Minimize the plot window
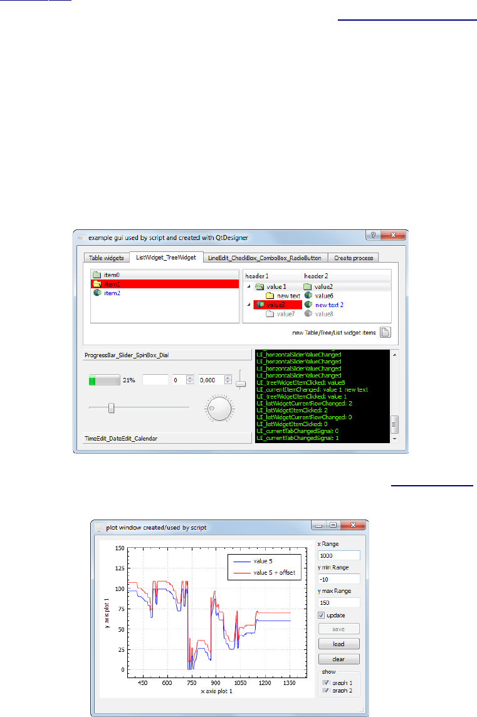 pyautogui.click(x=319, y=525)
